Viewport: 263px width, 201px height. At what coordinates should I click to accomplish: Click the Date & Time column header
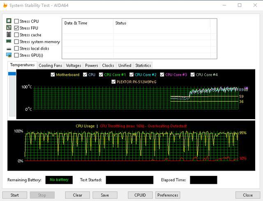76,23
